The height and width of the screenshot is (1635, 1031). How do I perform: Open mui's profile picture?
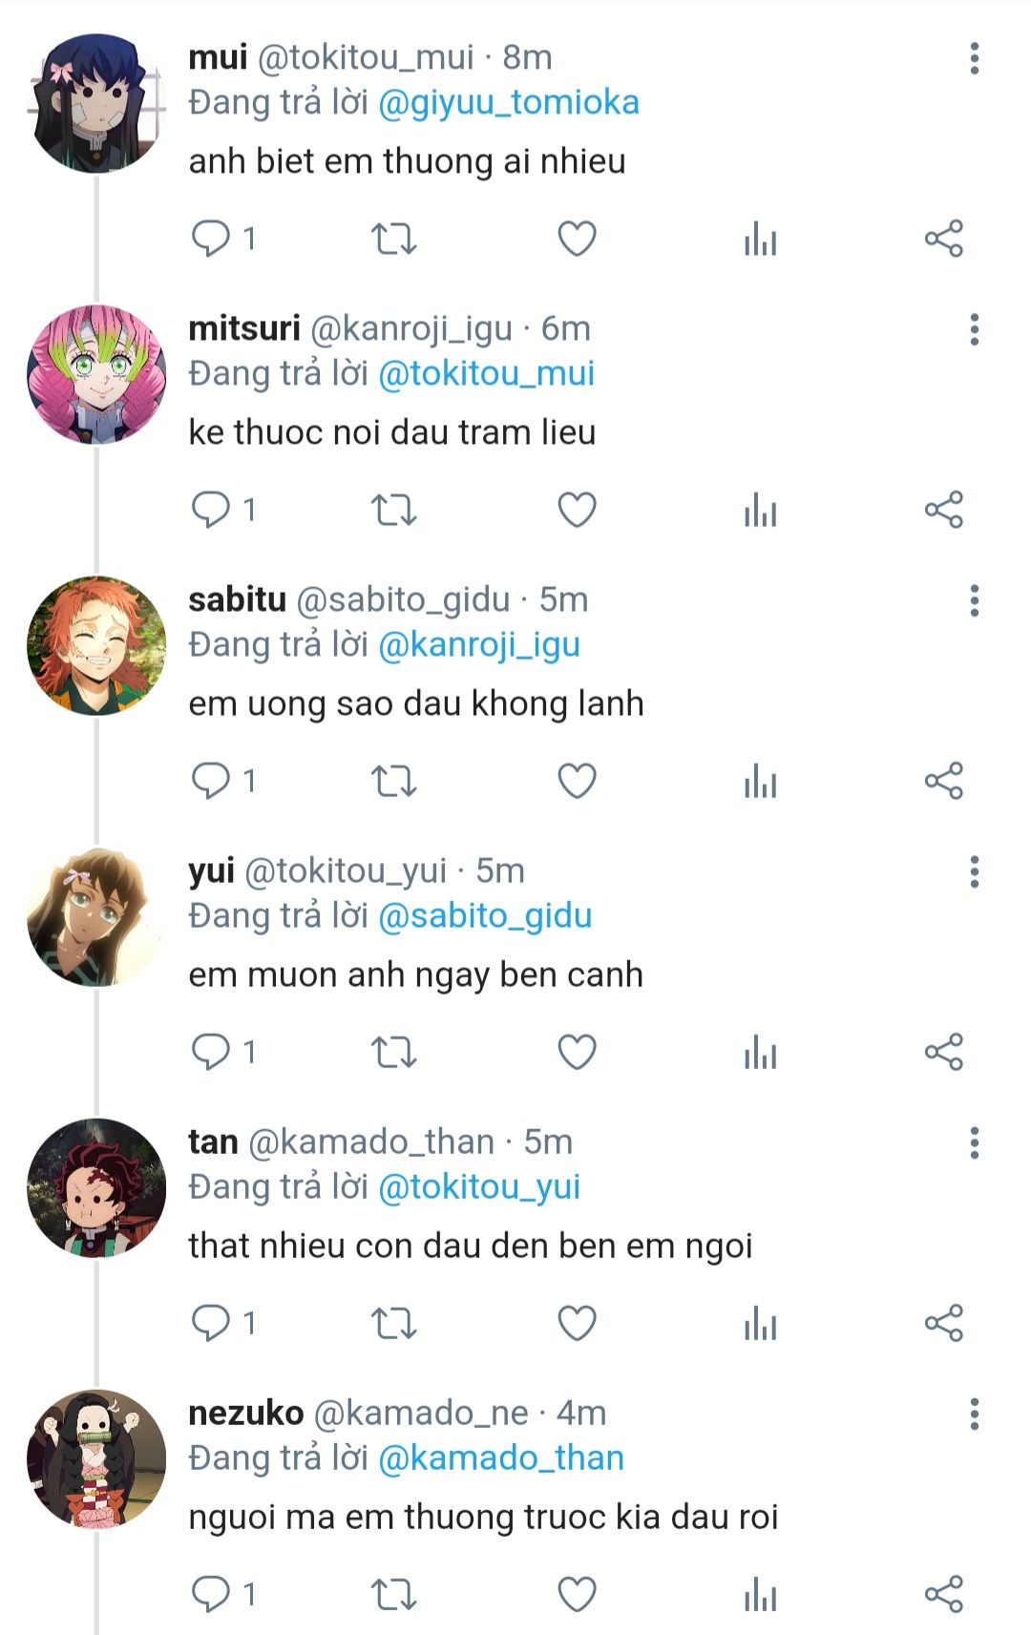tap(95, 103)
